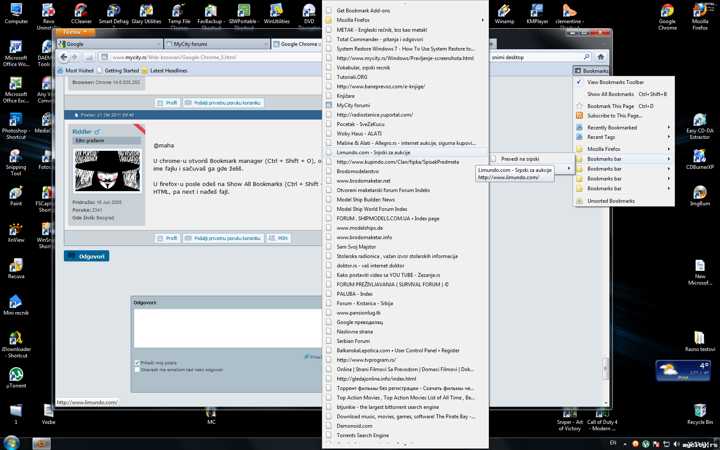Click the bookmark list vertical scrollbar thumb
This screenshot has width=720, height=450.
tap(606, 369)
